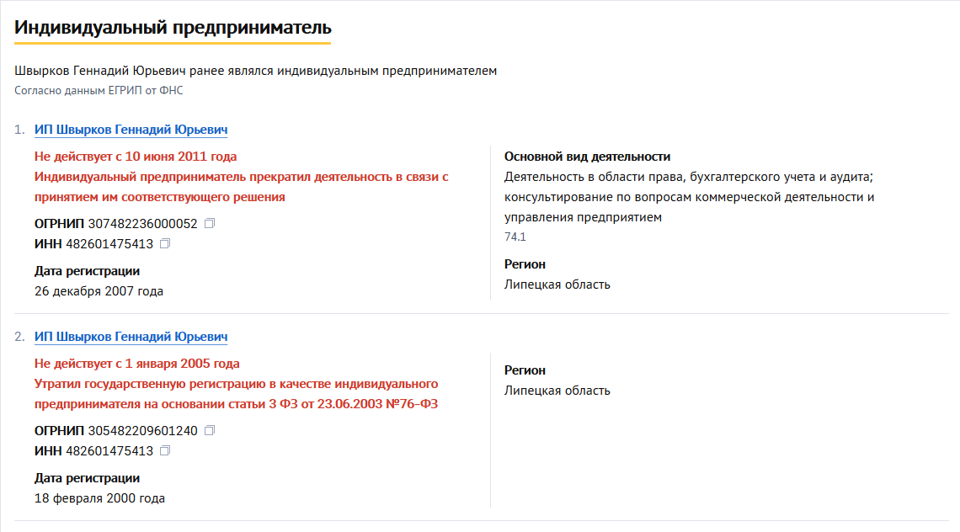Click the 'Не действует с 1 января 2005 года' status
Image resolution: width=960 pixels, height=532 pixels.
point(136,364)
